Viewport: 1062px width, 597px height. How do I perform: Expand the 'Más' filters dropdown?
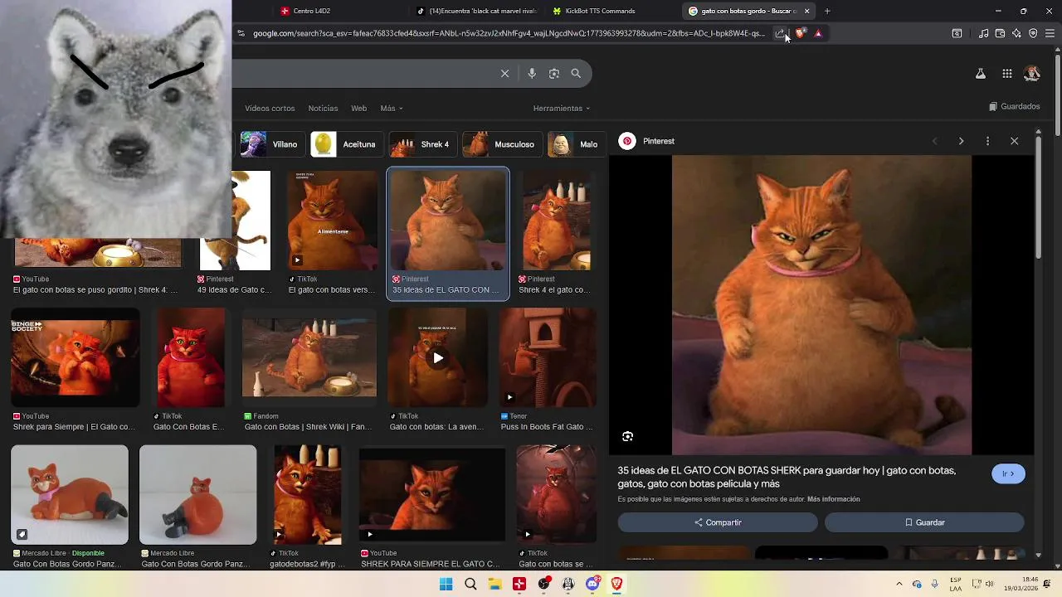click(x=391, y=108)
